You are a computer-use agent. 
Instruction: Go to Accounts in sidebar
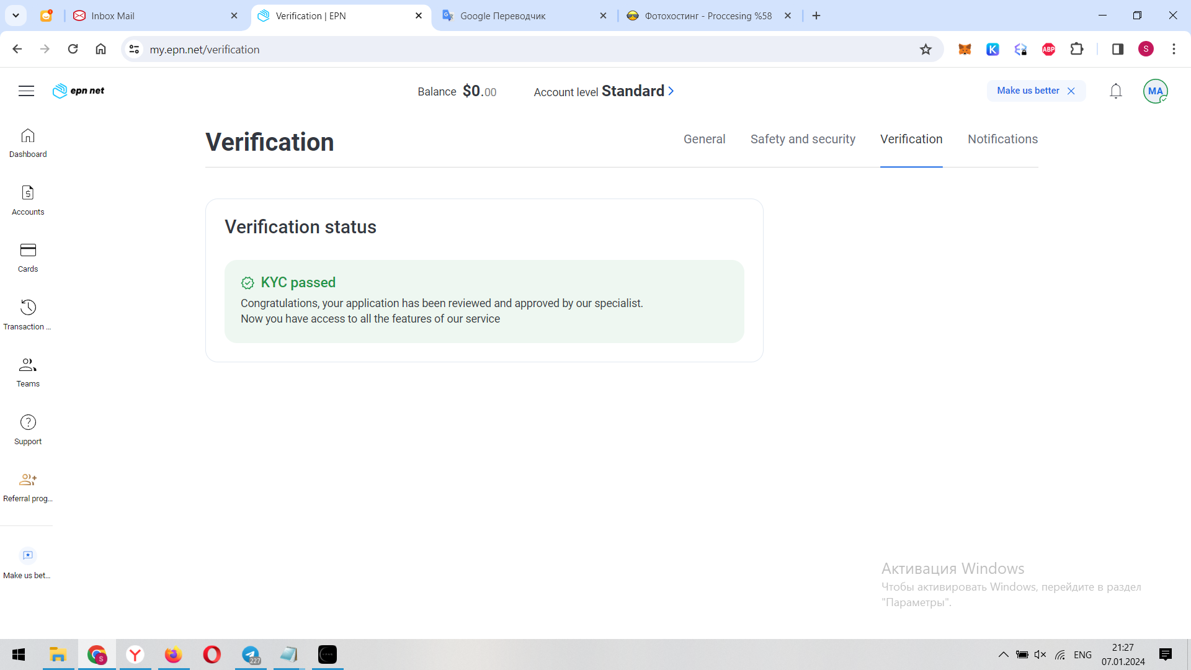28,200
